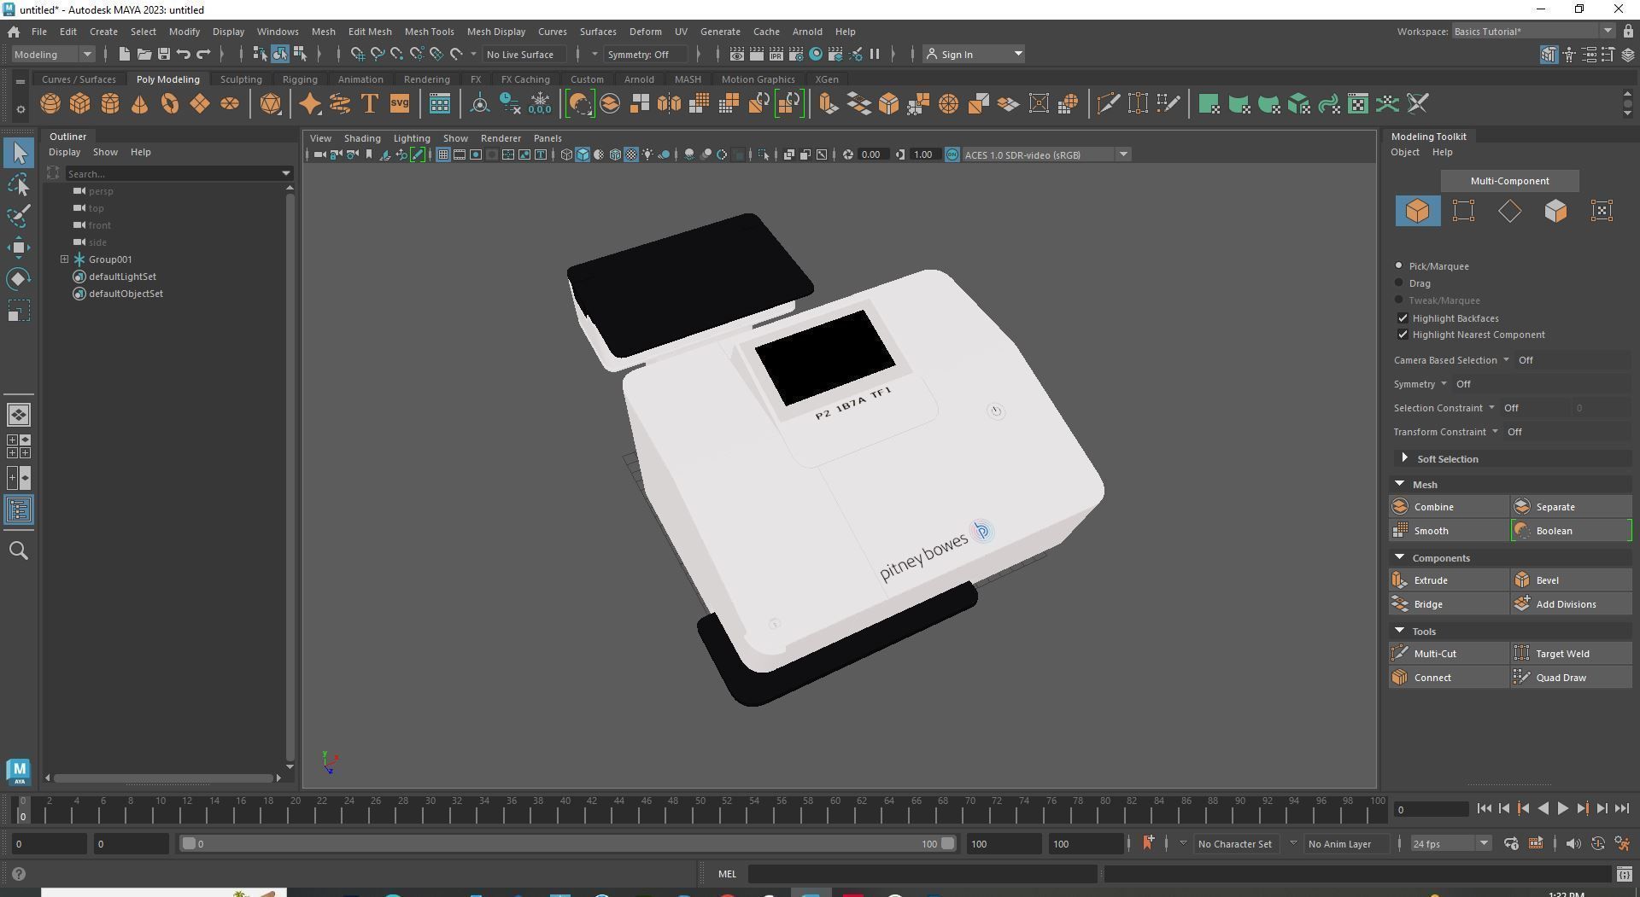Click the Extrude button
The height and width of the screenshot is (897, 1640).
1450,580
